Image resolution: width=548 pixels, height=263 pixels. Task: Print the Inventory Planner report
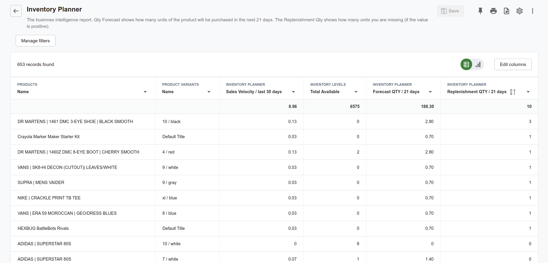pyautogui.click(x=493, y=11)
